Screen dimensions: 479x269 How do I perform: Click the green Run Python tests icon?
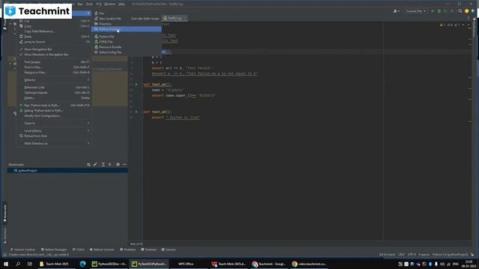pos(21,105)
